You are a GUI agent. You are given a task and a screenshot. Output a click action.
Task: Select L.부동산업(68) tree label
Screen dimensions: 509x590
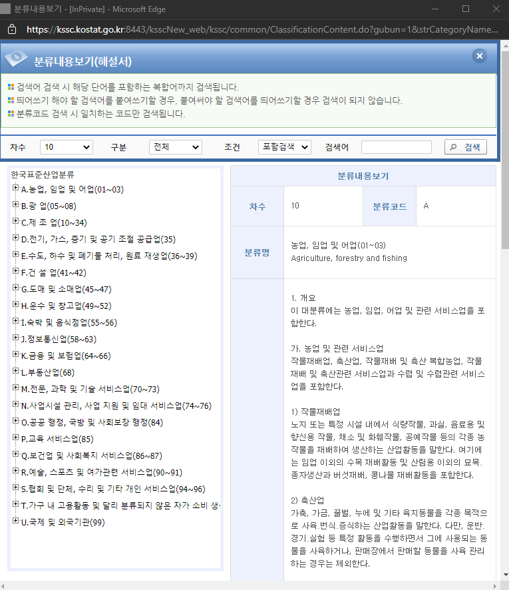click(x=48, y=373)
